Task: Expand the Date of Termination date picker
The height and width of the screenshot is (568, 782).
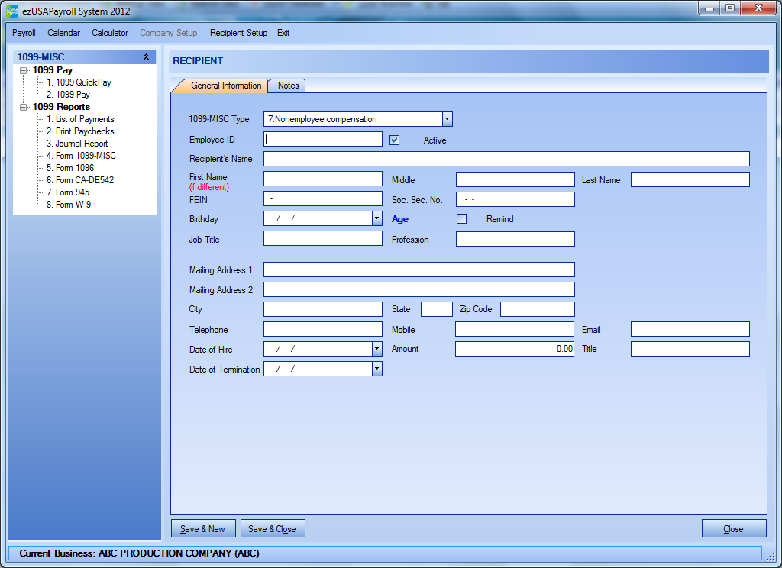Action: click(376, 369)
